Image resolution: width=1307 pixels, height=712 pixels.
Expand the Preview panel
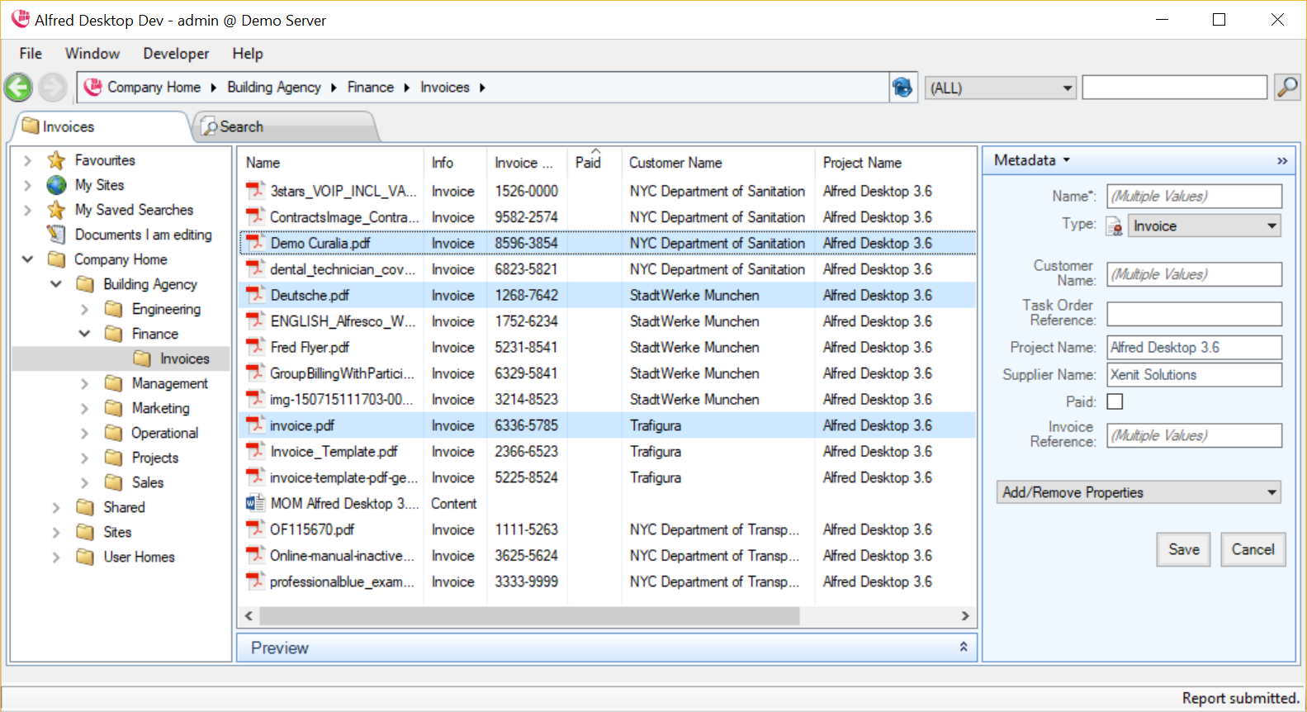pos(963,648)
